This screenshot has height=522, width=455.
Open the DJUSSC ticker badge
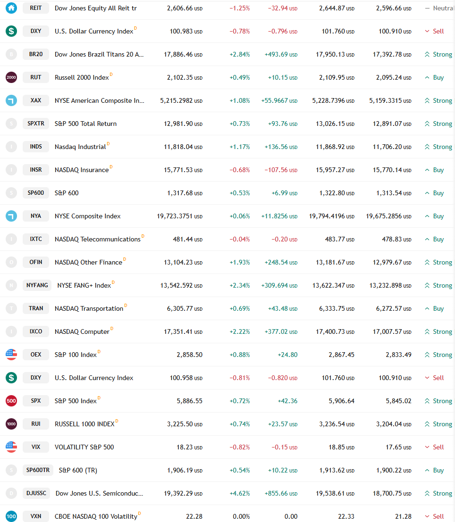click(36, 493)
